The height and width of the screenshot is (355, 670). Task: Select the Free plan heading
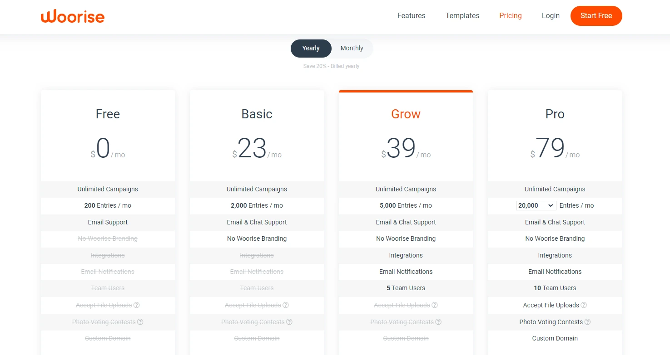[x=108, y=114]
